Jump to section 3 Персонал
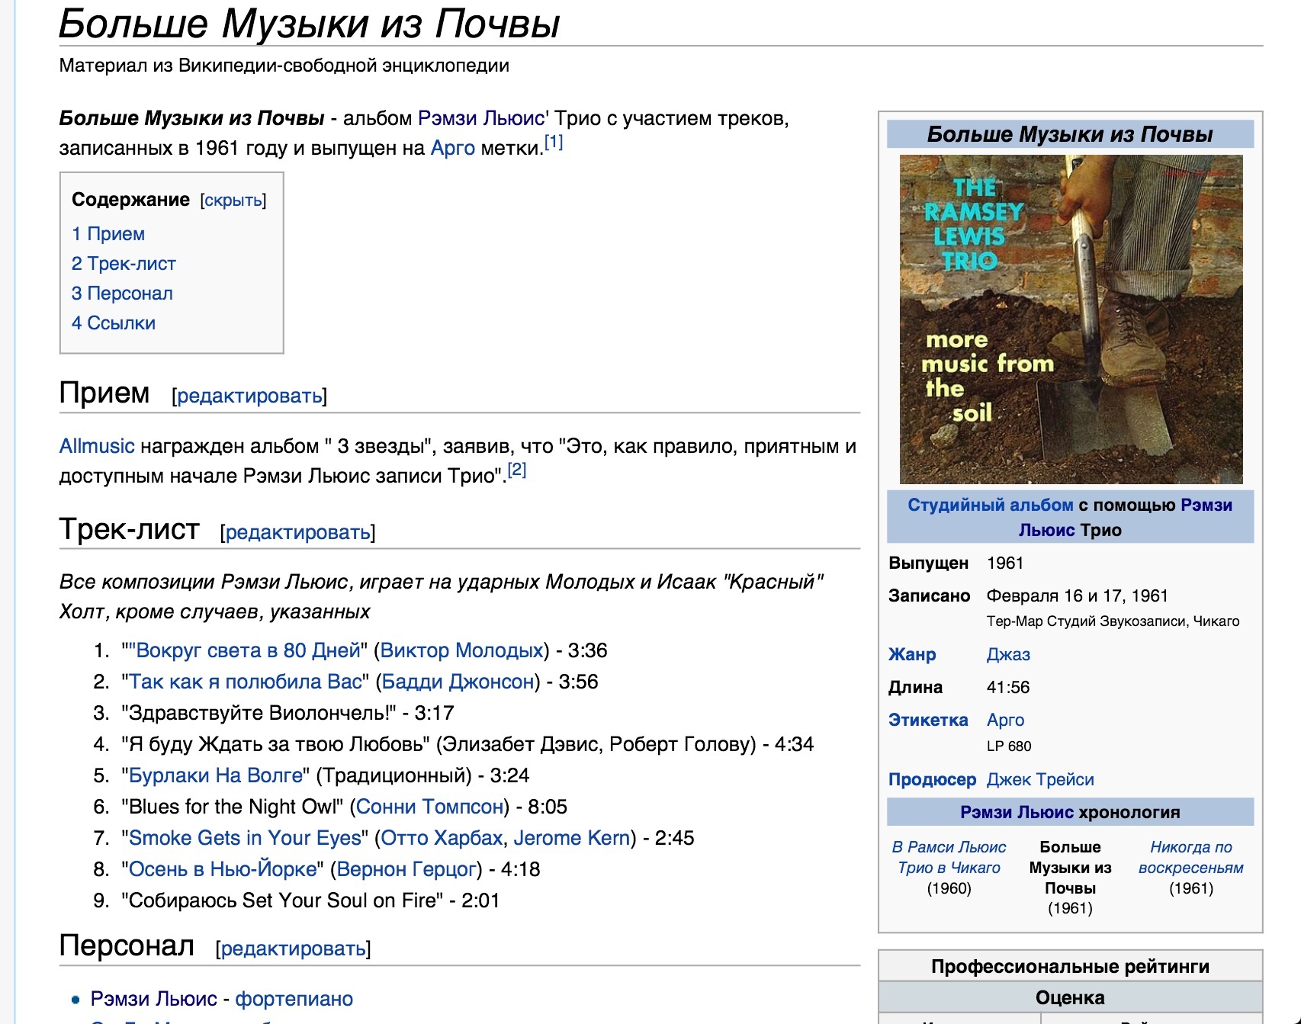 [x=122, y=294]
